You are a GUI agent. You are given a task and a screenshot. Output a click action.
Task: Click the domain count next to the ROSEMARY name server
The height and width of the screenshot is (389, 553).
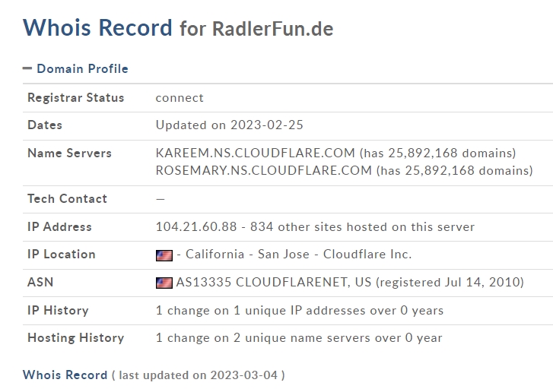(x=454, y=170)
